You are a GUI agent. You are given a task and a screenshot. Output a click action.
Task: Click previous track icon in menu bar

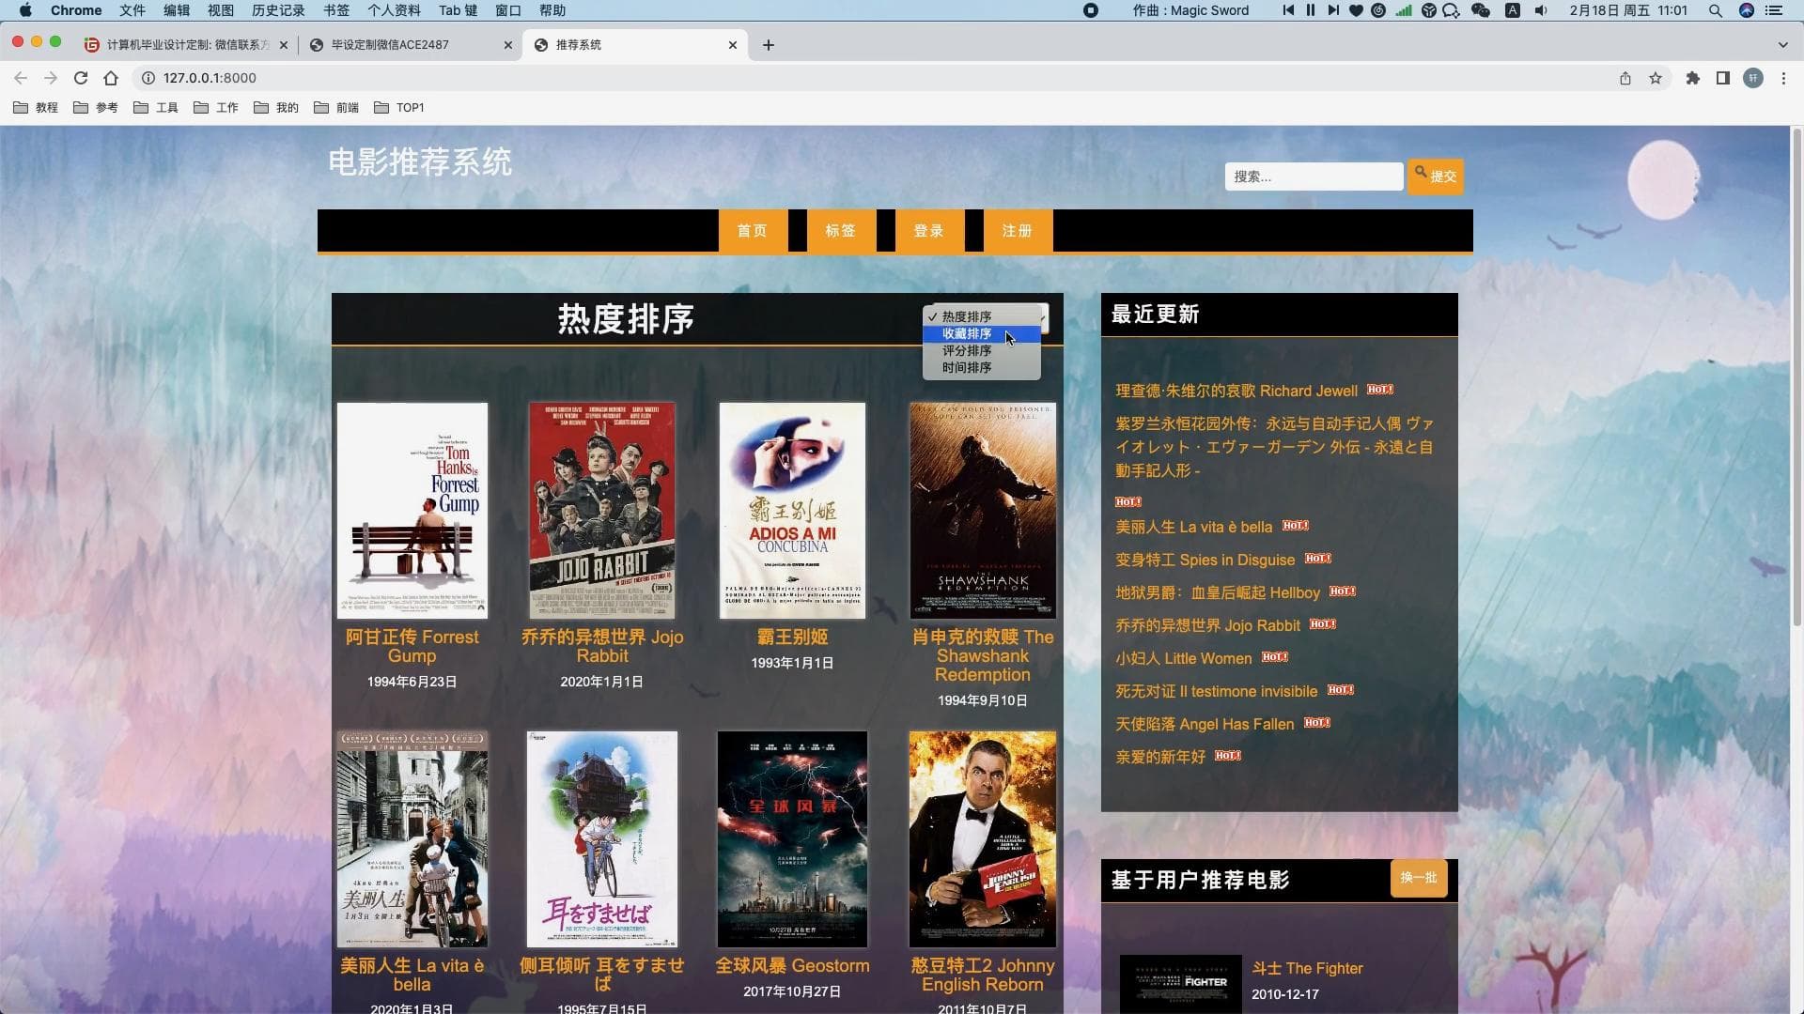tap(1288, 10)
